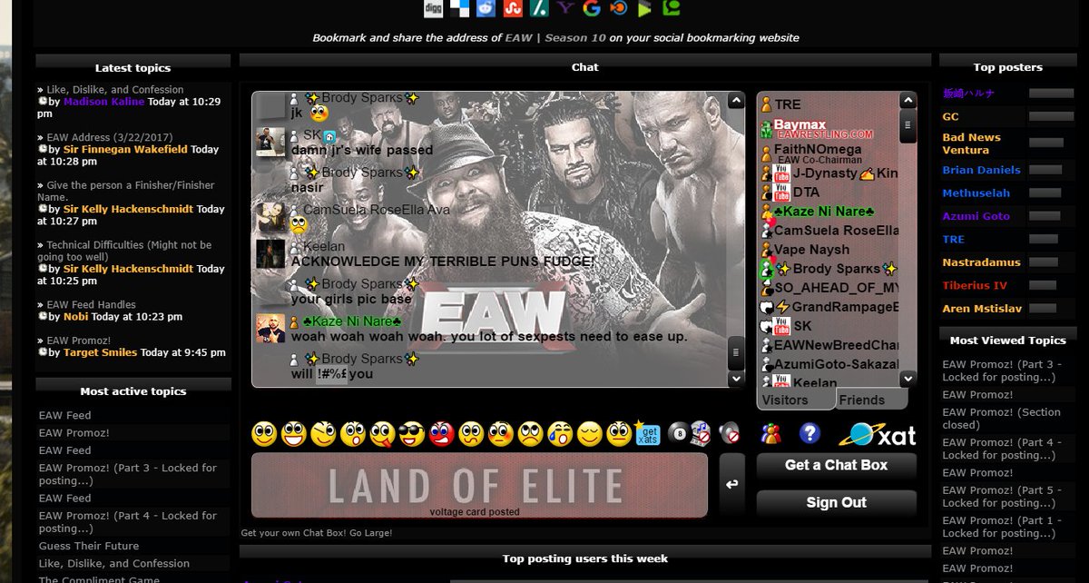Viewport: 1089px width, 583px height.
Task: Open the Get Xats shop icon
Action: click(648, 434)
